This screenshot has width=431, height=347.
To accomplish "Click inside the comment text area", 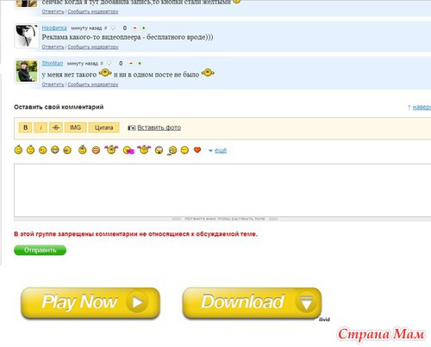I will click(x=222, y=190).
